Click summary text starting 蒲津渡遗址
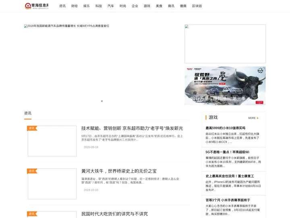The width and height of the screenshot is (290, 218). pyautogui.click(x=130, y=181)
